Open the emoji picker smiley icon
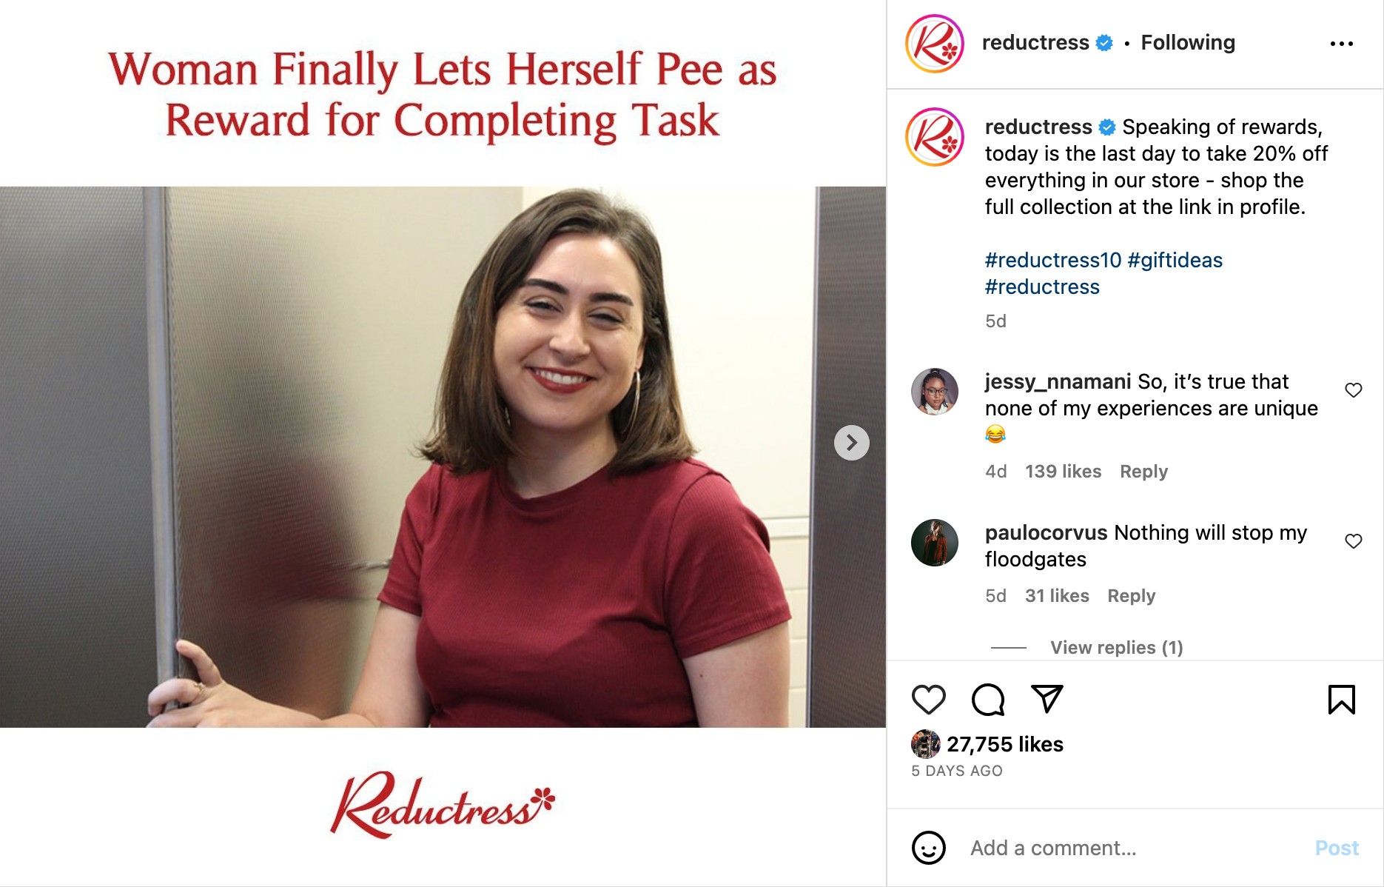The width and height of the screenshot is (1384, 887). 928,848
